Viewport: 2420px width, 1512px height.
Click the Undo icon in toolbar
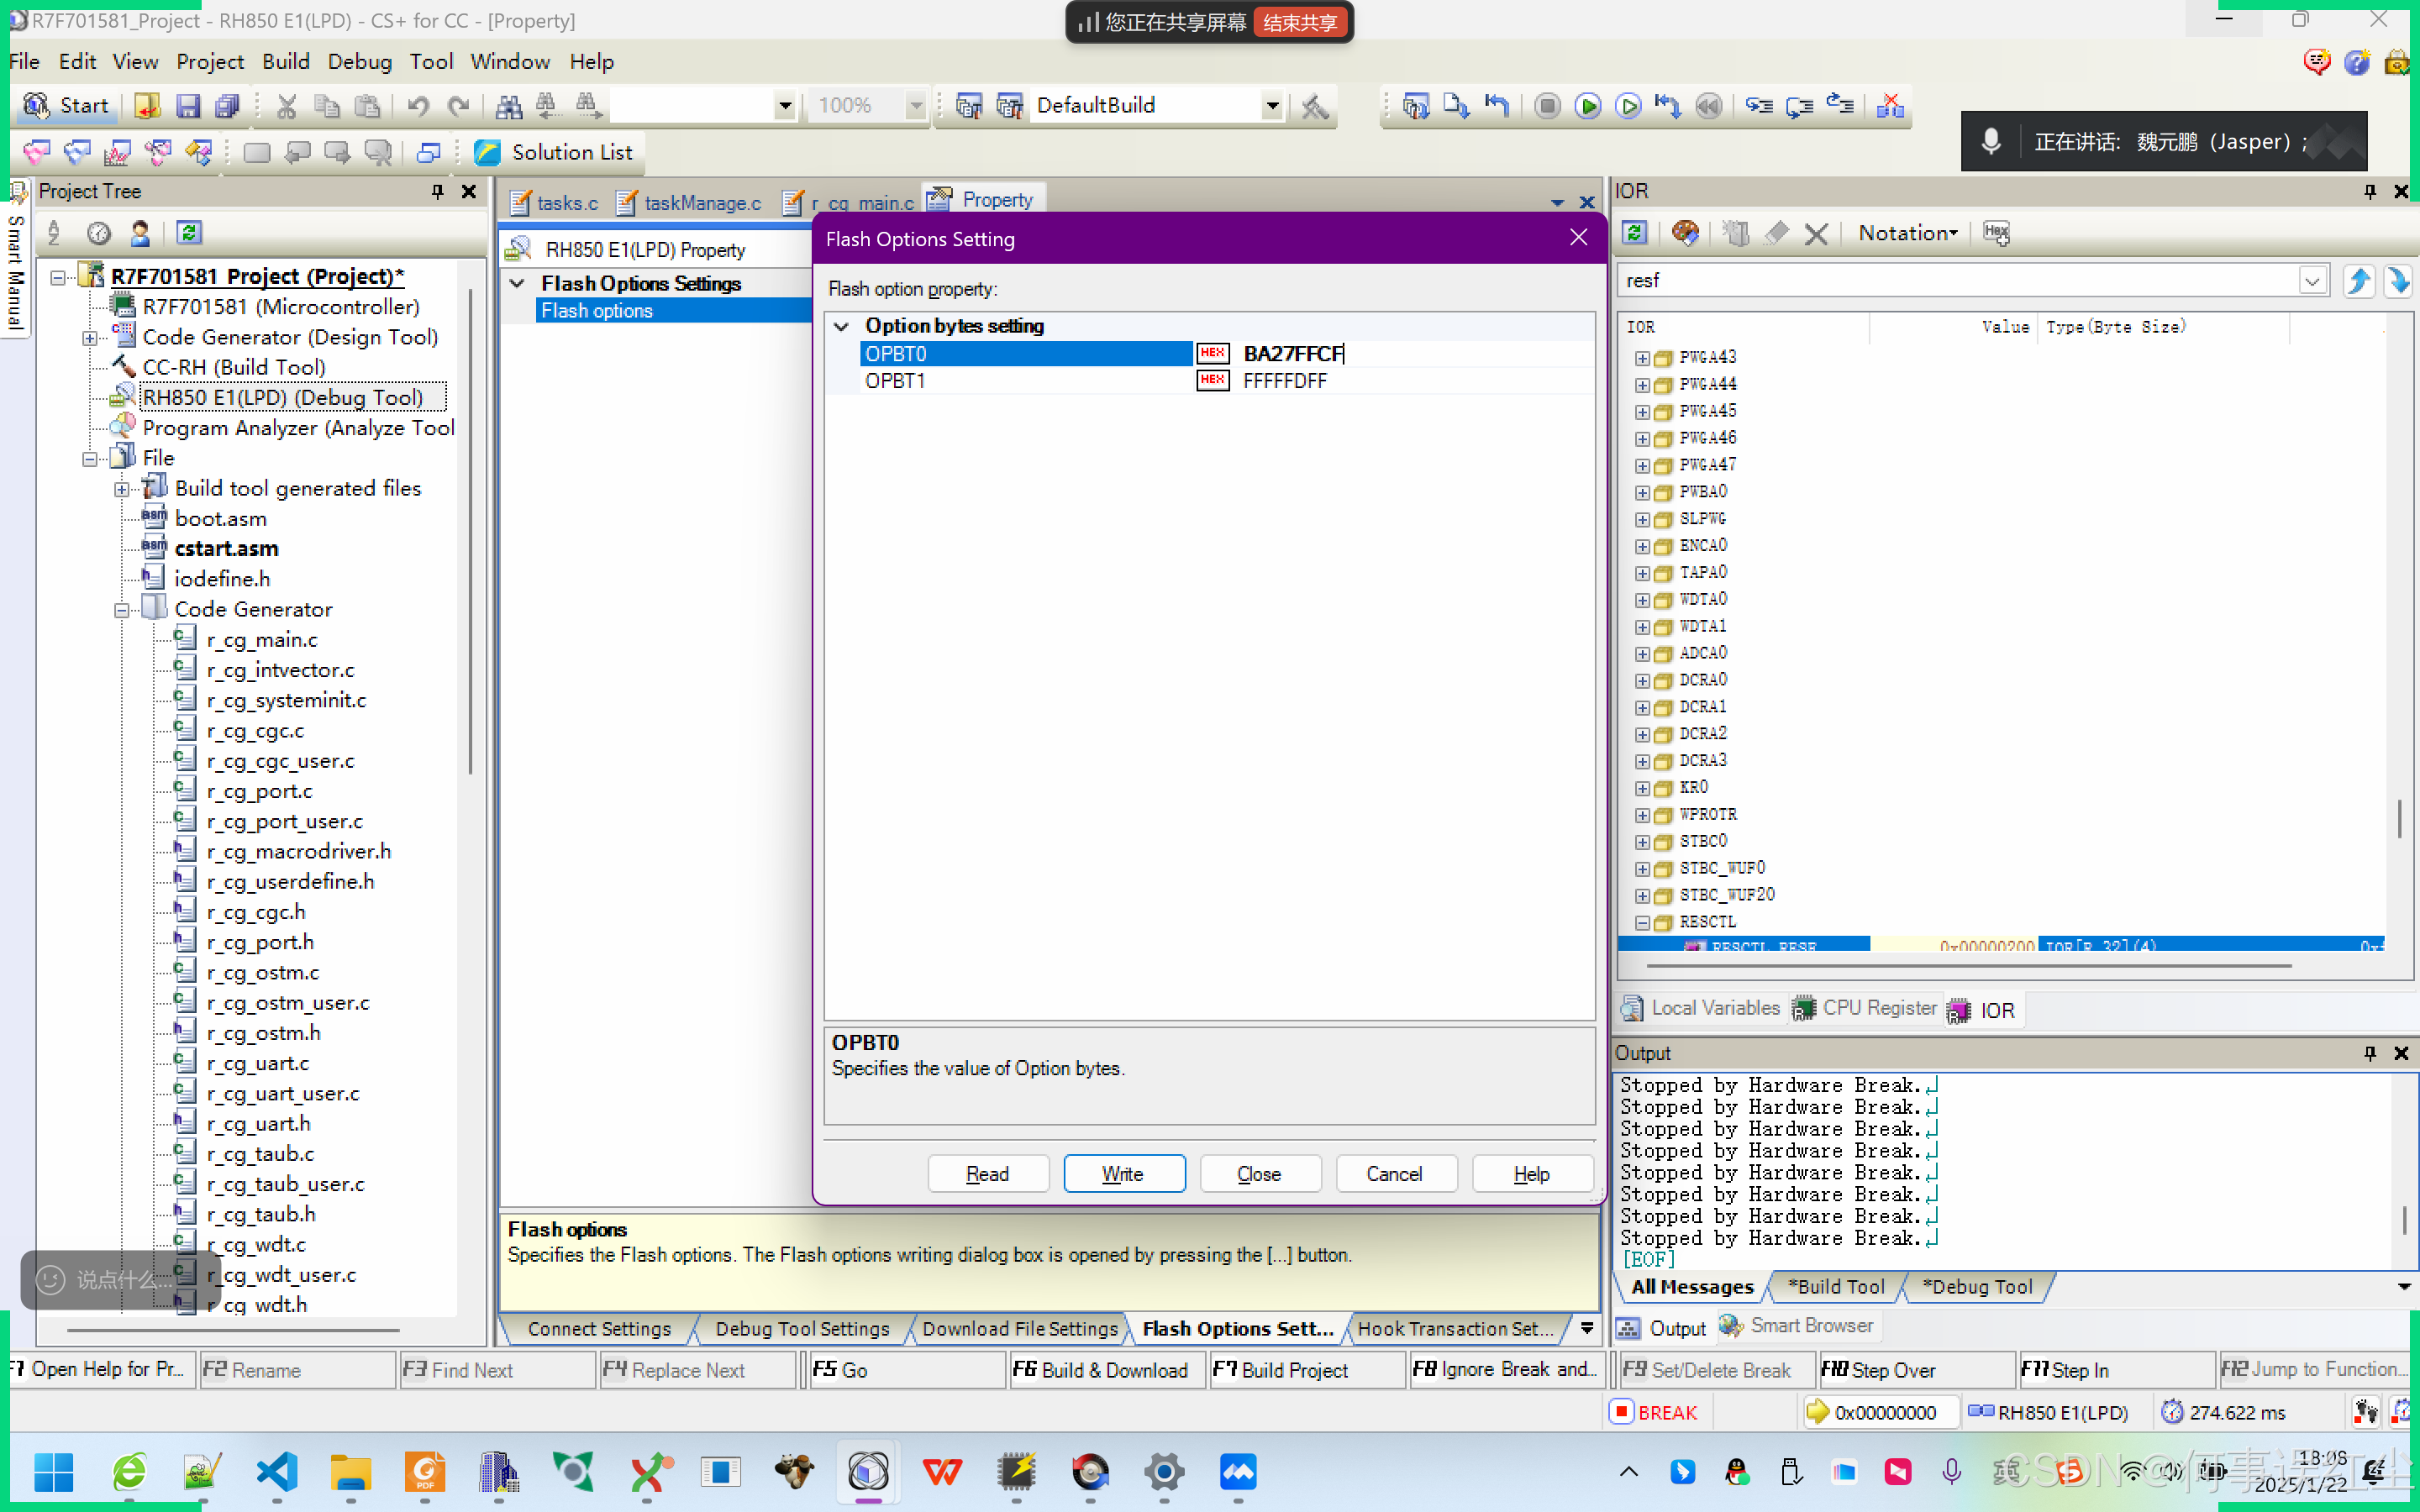pyautogui.click(x=418, y=106)
